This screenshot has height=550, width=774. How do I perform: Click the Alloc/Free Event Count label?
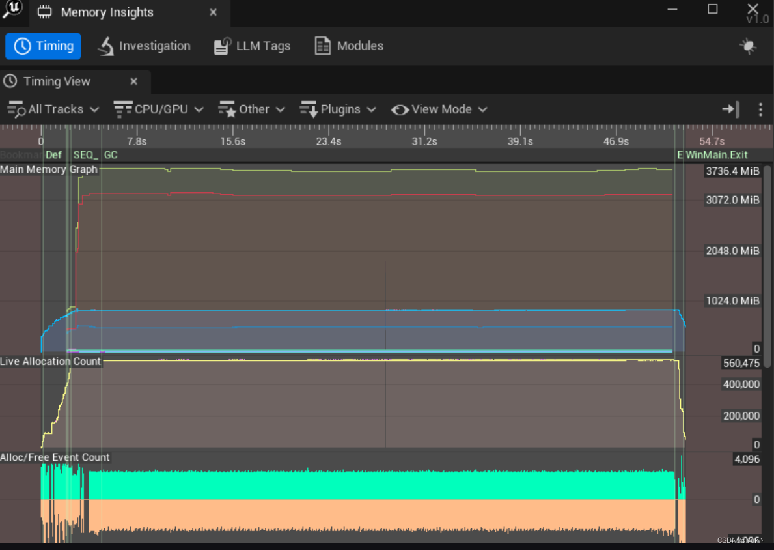point(55,457)
